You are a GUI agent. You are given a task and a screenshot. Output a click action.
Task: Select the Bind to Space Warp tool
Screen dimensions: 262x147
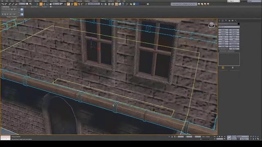pyautogui.click(x=16, y=4)
